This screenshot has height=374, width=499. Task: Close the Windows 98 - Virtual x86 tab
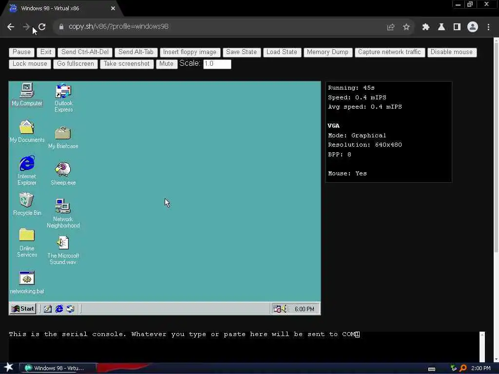coord(113,8)
